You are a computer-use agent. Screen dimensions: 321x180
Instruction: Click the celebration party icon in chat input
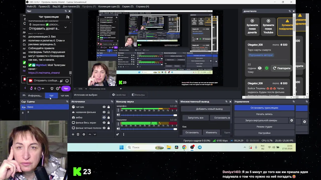[x=61, y=81]
